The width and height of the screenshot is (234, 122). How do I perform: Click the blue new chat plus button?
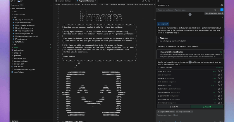(222, 10)
